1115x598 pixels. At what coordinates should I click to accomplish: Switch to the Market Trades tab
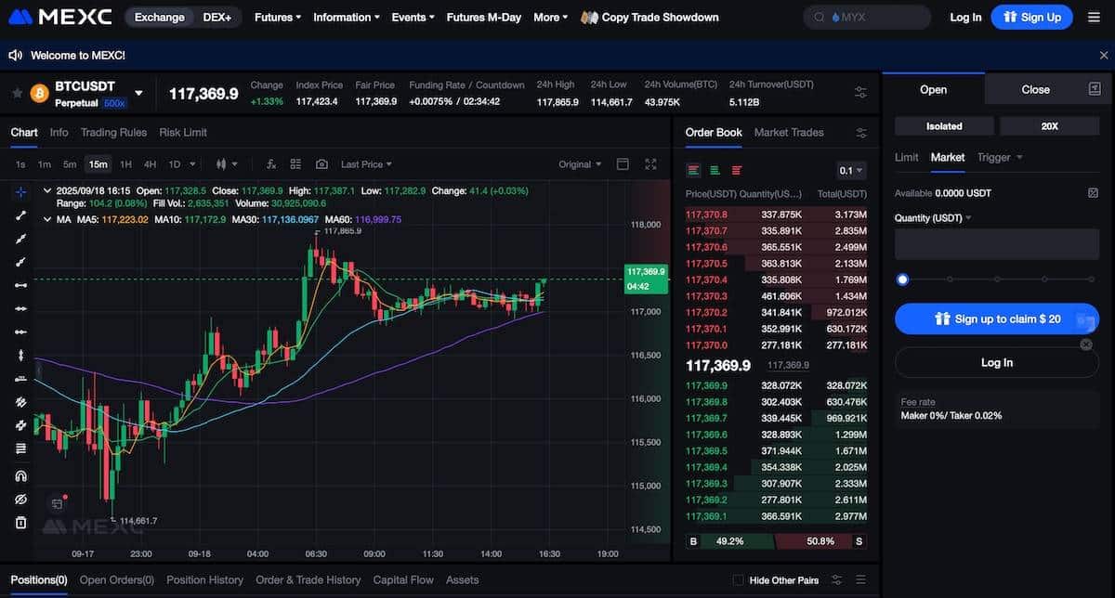coord(788,133)
